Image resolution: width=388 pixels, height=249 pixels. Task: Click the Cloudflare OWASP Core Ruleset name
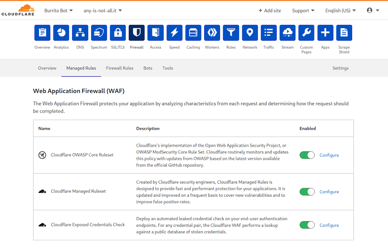(x=82, y=155)
